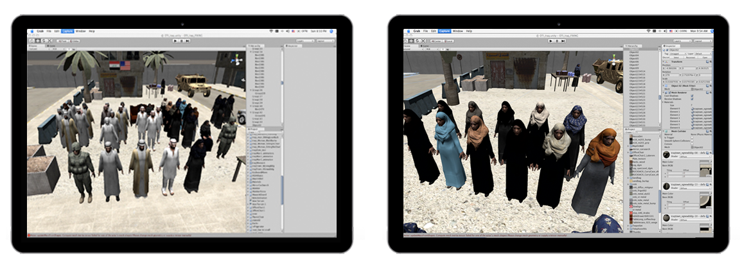The image size is (740, 272).
Task: Click the Wi-Fi icon in the right screen's menu bar
Action: click(648, 31)
